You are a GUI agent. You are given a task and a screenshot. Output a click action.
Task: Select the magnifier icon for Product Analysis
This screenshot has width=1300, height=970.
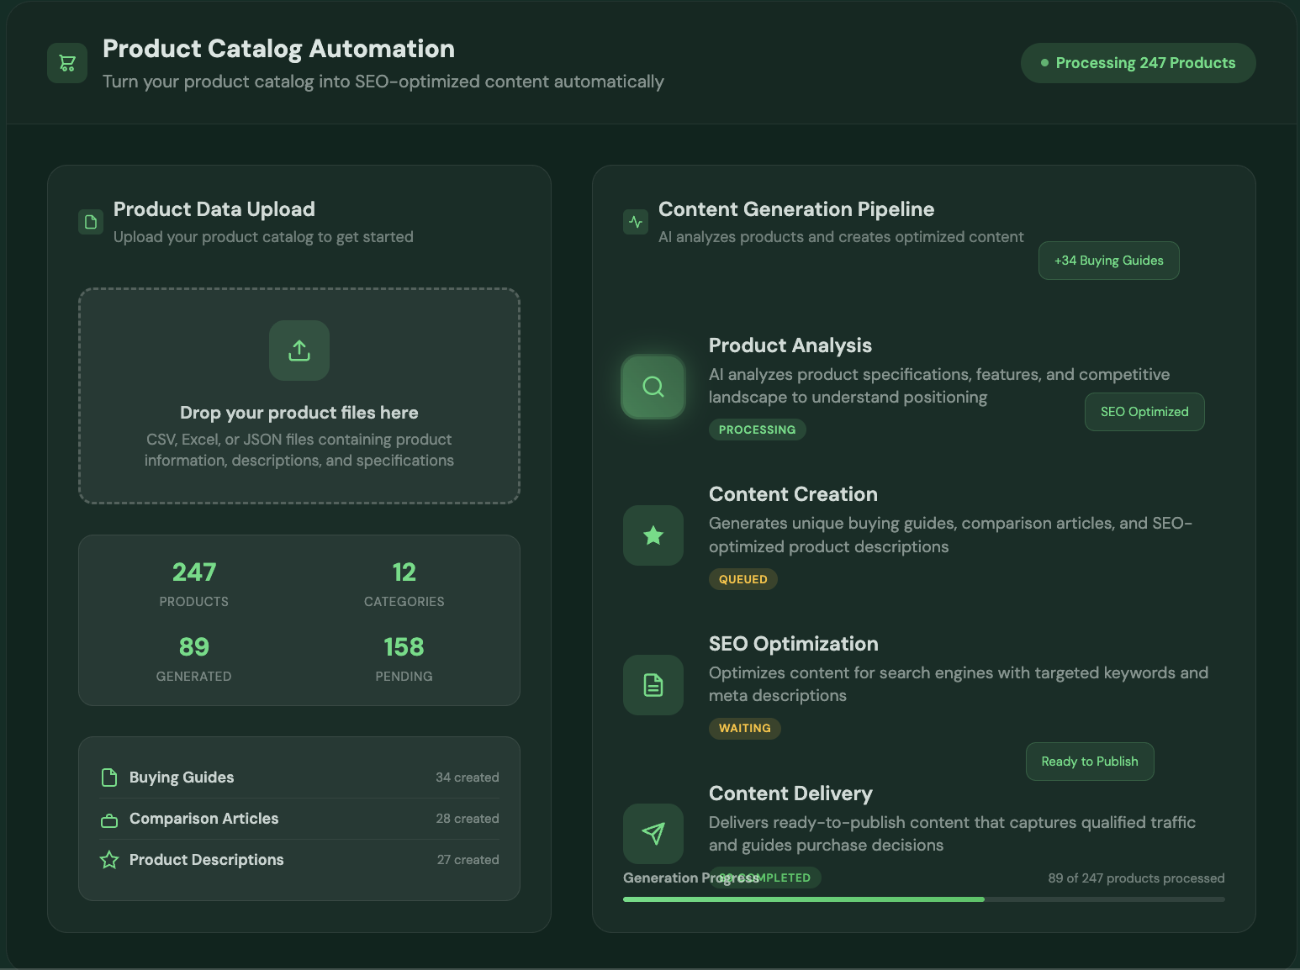point(653,387)
